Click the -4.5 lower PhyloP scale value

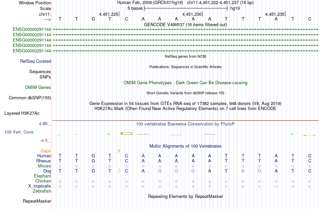44,141
